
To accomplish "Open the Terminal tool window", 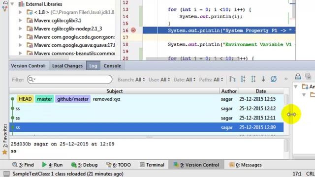I will tap(152, 165).
